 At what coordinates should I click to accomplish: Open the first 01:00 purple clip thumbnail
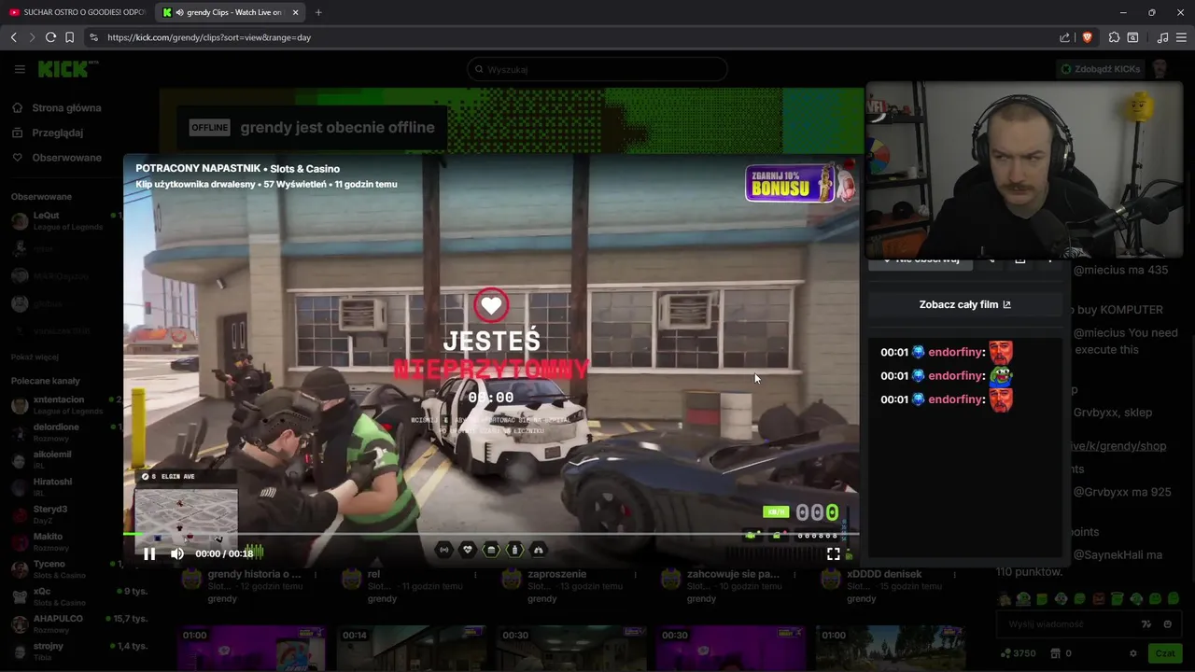[x=252, y=649]
